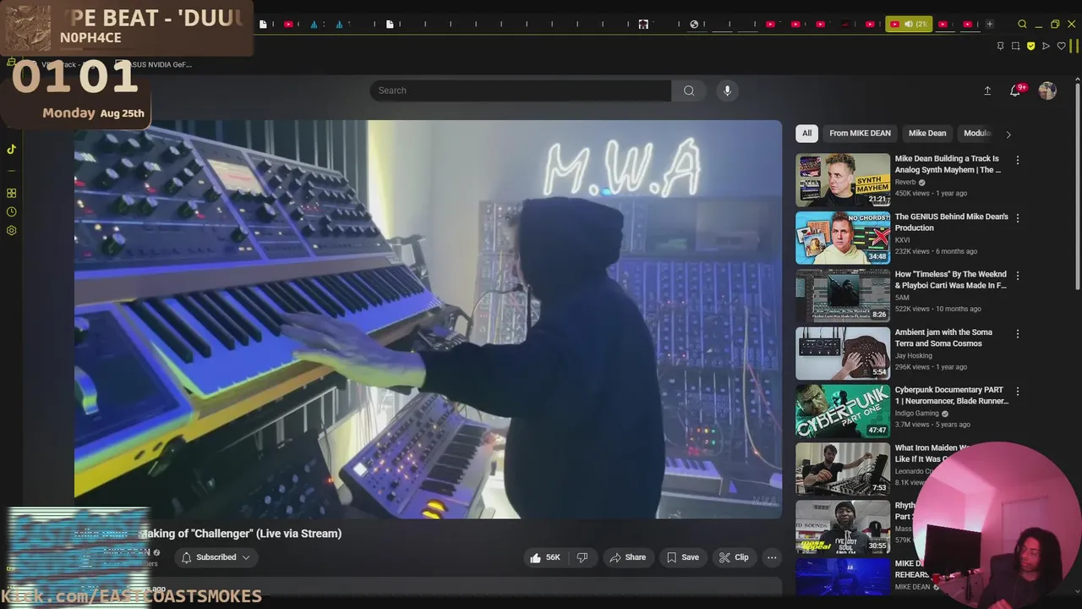The width and height of the screenshot is (1082, 609).
Task: Click the main video player to pause
Action: (x=428, y=319)
